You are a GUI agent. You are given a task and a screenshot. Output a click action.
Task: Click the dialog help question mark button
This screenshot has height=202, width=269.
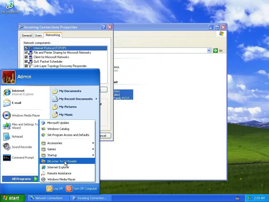coord(104,27)
